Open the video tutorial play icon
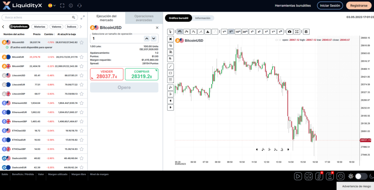The width and height of the screenshot is (374, 190). (298, 176)
